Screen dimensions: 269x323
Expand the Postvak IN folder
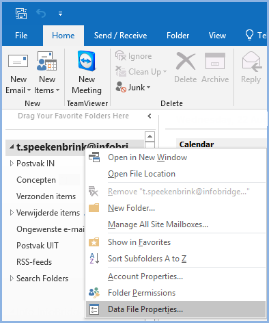[x=12, y=164]
